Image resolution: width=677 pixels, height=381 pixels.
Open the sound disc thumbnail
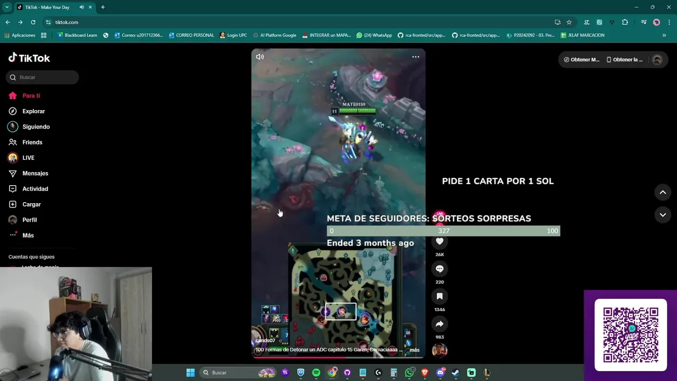[x=440, y=350]
